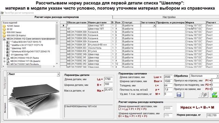Click Припуск на подрезку P2 field
This screenshot has height=123, width=219.
[215, 85]
